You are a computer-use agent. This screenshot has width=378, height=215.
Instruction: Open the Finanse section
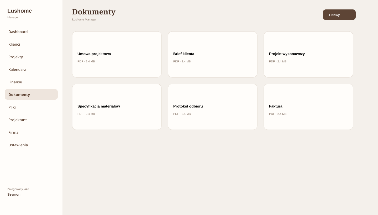31,82
